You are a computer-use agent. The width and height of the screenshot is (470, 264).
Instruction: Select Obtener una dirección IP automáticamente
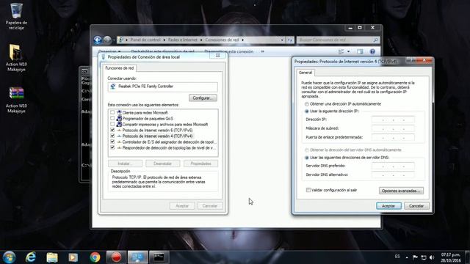pyautogui.click(x=307, y=104)
